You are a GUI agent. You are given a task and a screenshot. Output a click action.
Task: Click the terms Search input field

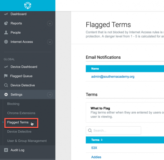(113, 130)
